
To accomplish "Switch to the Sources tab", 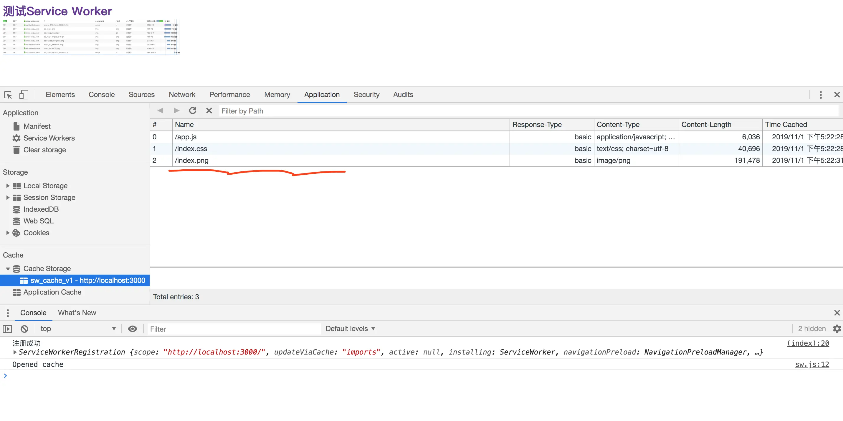I will (141, 95).
